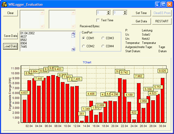
Task: Click the Leistung value label
Action: 147,30
